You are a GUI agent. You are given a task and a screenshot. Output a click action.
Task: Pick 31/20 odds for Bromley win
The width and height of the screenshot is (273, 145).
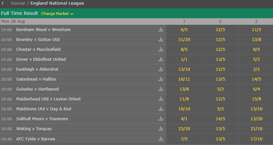184,39
